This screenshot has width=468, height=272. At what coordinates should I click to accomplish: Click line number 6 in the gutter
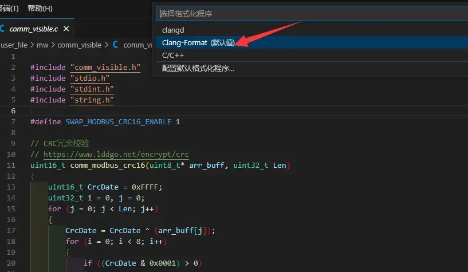click(13, 111)
